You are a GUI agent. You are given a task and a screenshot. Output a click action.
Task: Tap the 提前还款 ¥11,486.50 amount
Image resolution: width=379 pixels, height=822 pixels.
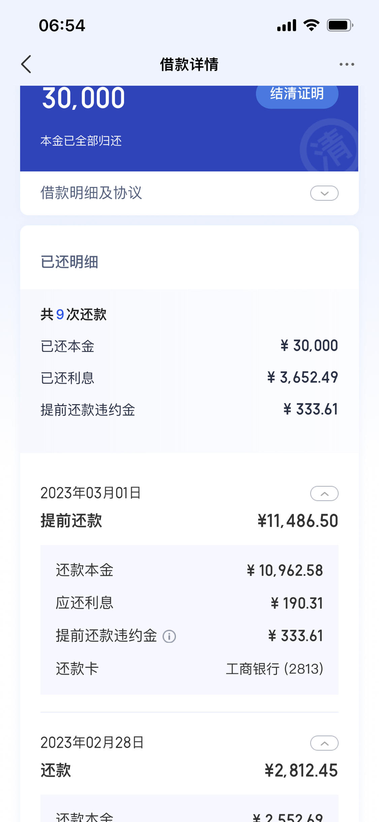[x=298, y=521]
